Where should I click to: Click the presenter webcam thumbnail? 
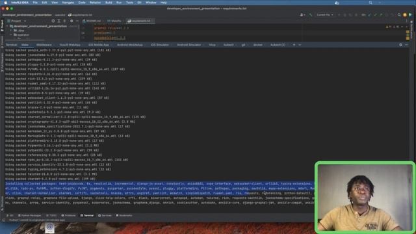pyautogui.click(x=365, y=197)
